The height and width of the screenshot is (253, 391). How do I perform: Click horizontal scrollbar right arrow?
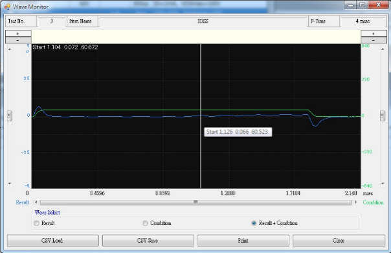tap(356, 202)
